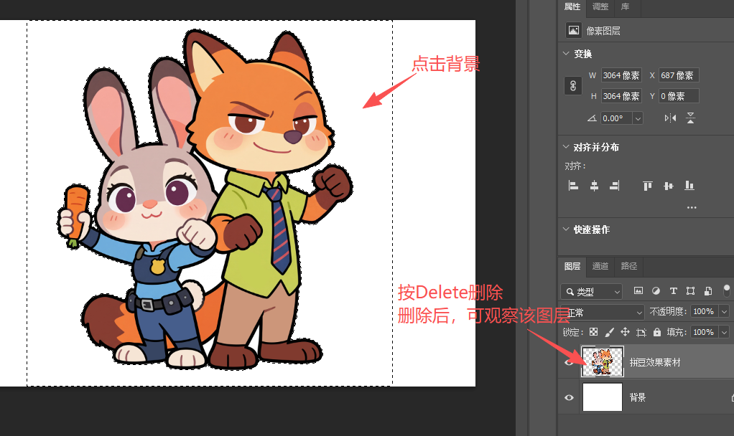Open the 不透明度 slider dropdown arrow
734x436 pixels.
point(725,311)
